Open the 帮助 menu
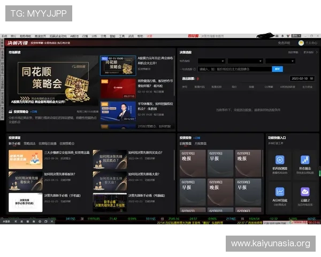The image size is (321, 257). tap(140, 36)
